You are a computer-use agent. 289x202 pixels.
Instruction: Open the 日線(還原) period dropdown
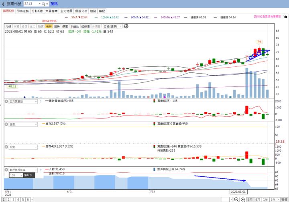pyautogui.click(x=112, y=26)
